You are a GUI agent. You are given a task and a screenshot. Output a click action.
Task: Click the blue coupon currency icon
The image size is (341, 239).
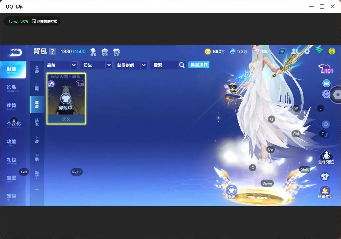point(233,51)
